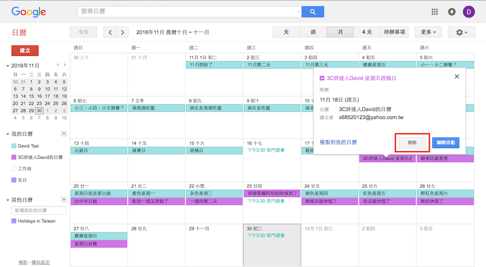The image size is (486, 267).
Task: Open the 更多 dropdown menu
Action: click(x=428, y=32)
